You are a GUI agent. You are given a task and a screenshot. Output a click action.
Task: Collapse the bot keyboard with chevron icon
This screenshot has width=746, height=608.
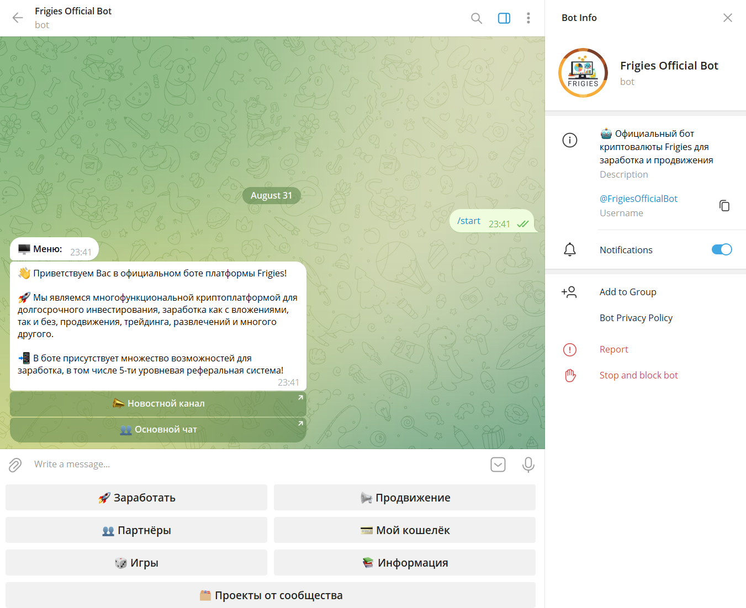pos(498,465)
